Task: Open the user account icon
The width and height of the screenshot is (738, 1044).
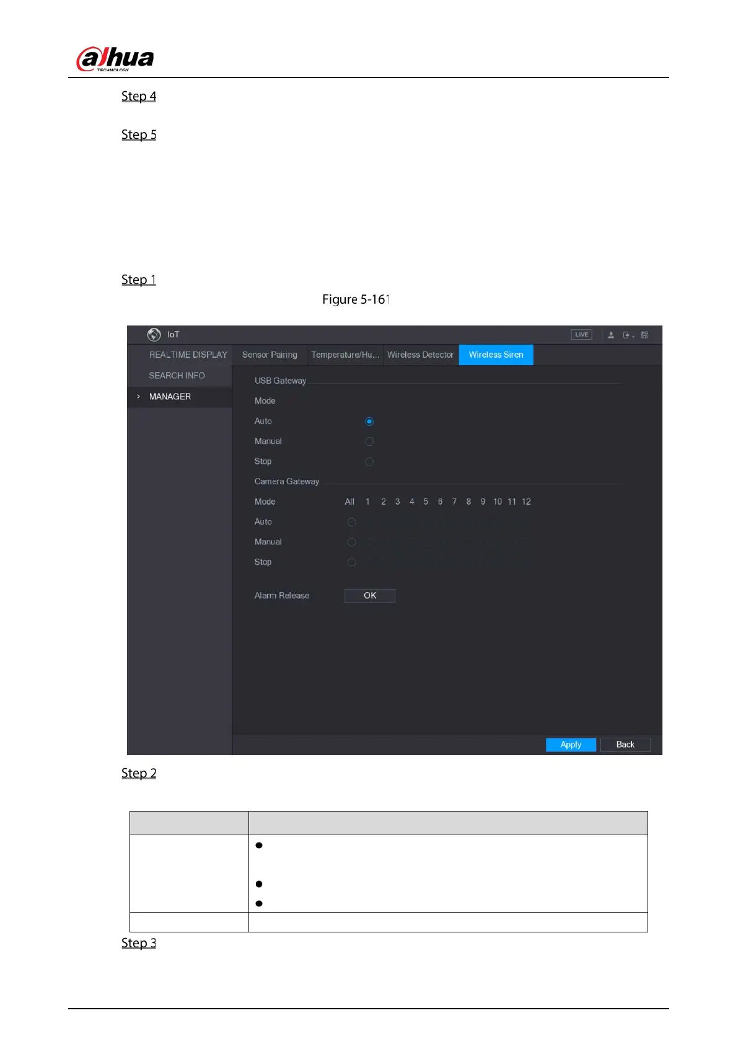Action: [611, 335]
